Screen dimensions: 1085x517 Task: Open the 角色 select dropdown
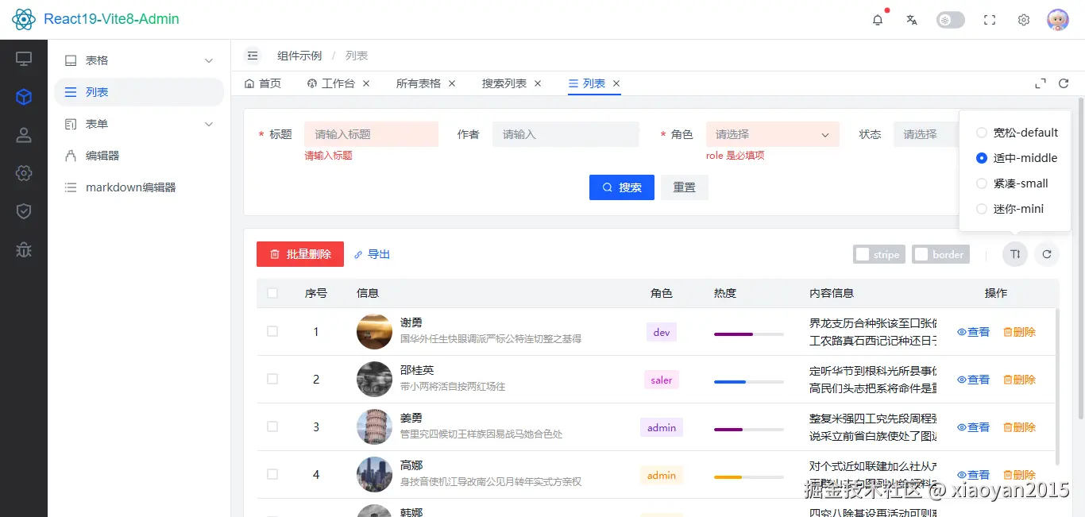[773, 134]
